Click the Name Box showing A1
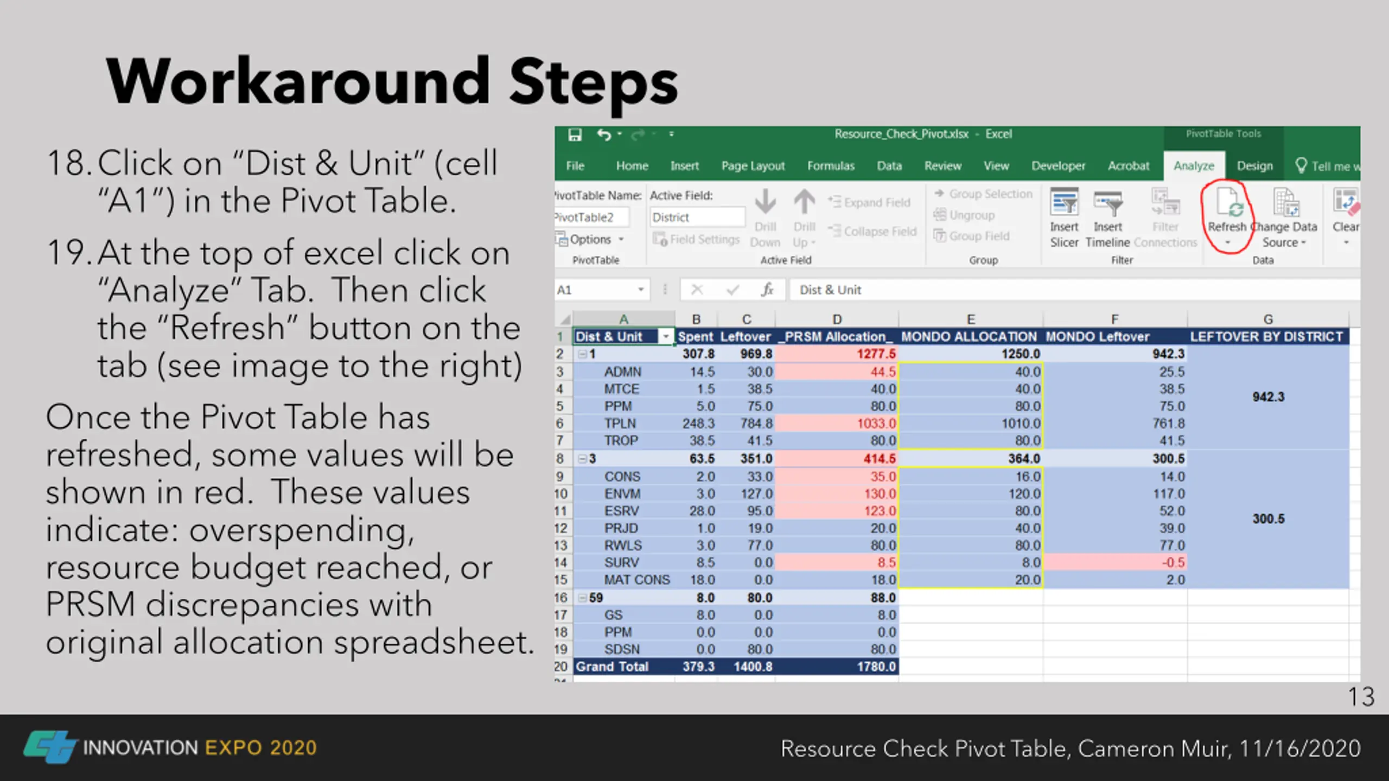The width and height of the screenshot is (1389, 781). 594,290
